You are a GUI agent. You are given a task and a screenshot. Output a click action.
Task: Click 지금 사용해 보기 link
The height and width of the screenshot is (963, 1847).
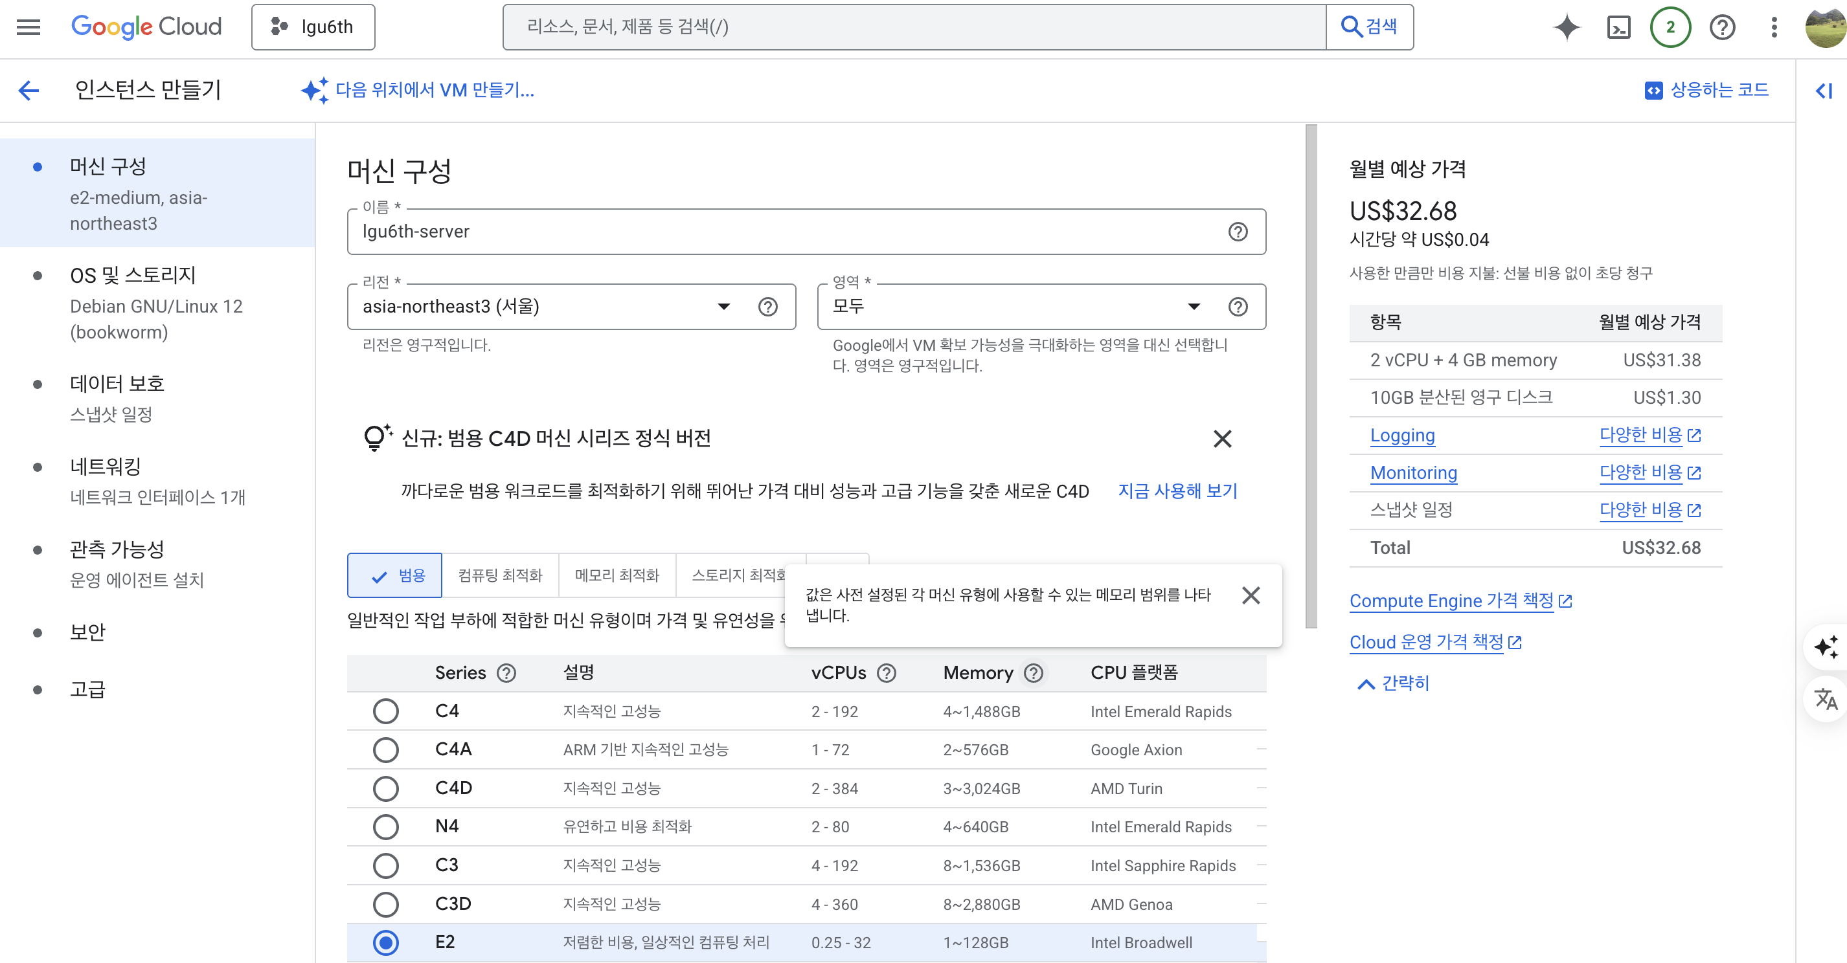coord(1177,491)
